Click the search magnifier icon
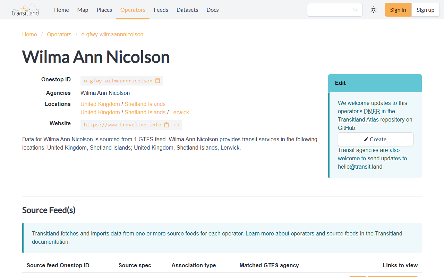 tap(355, 10)
